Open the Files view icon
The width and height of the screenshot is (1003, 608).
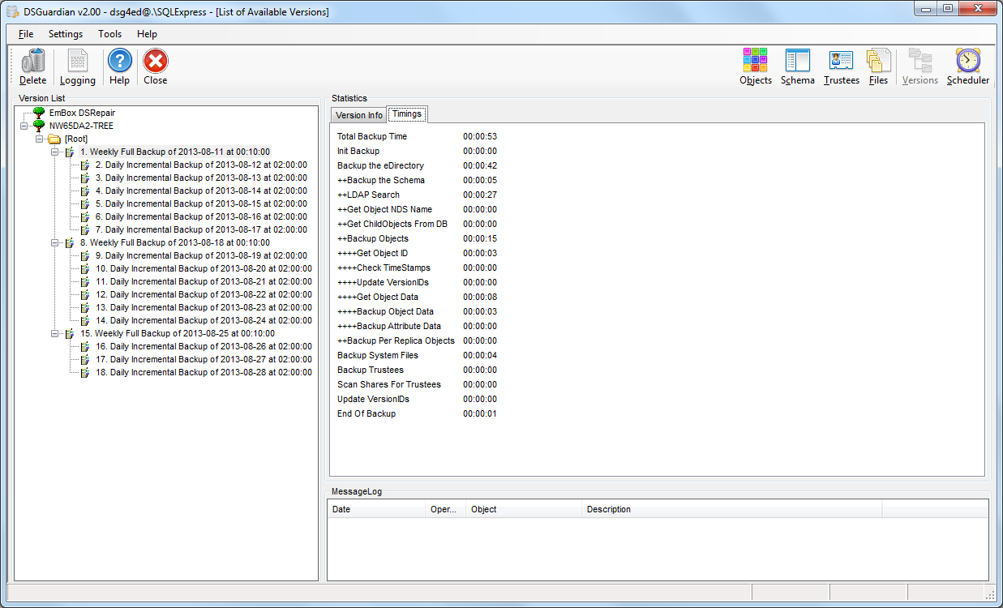pyautogui.click(x=878, y=61)
